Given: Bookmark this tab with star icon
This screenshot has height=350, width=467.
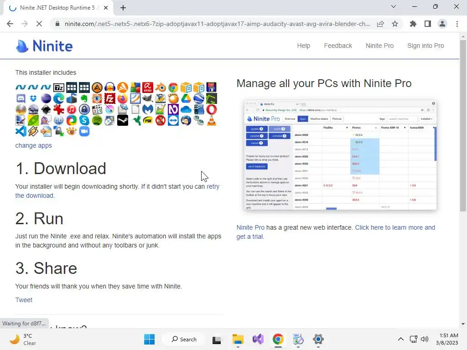Looking at the screenshot, I should pos(395,24).
